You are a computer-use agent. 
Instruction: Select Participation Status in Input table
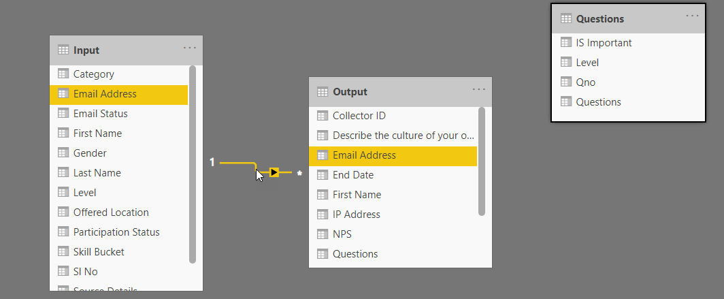click(116, 232)
